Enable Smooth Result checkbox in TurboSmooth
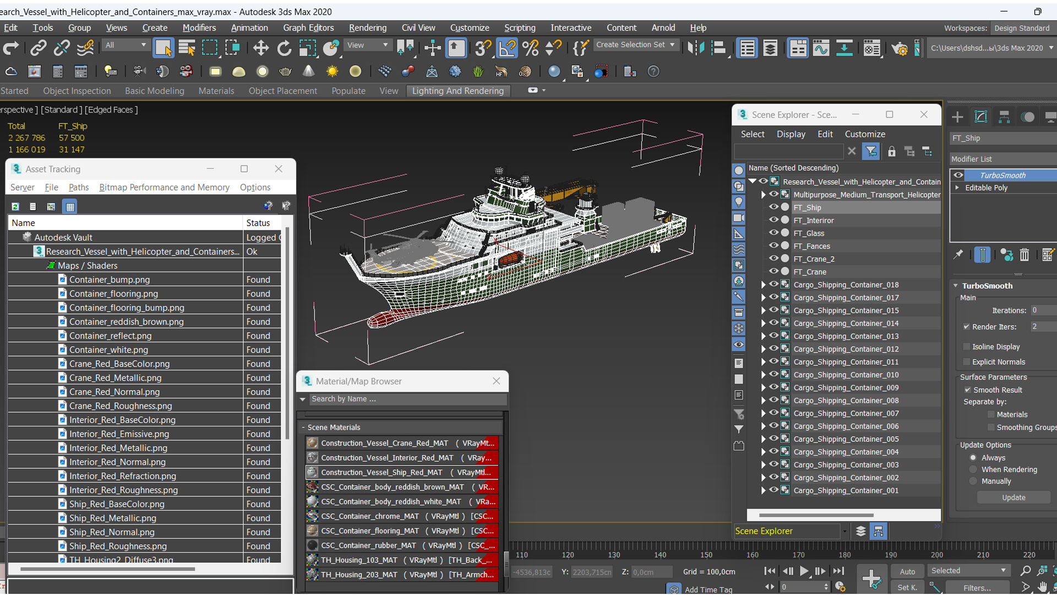Viewport: 1057px width, 595px height. click(x=968, y=390)
